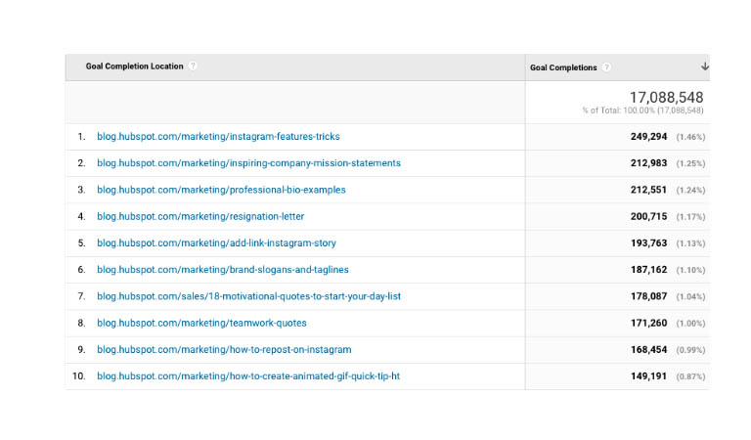Select value 212,983 in row 2

point(648,163)
